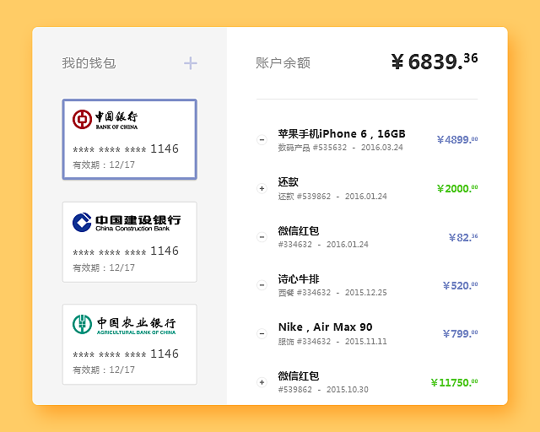Collapse the iPhone 6 16GB transaction minus icon

pos(262,140)
